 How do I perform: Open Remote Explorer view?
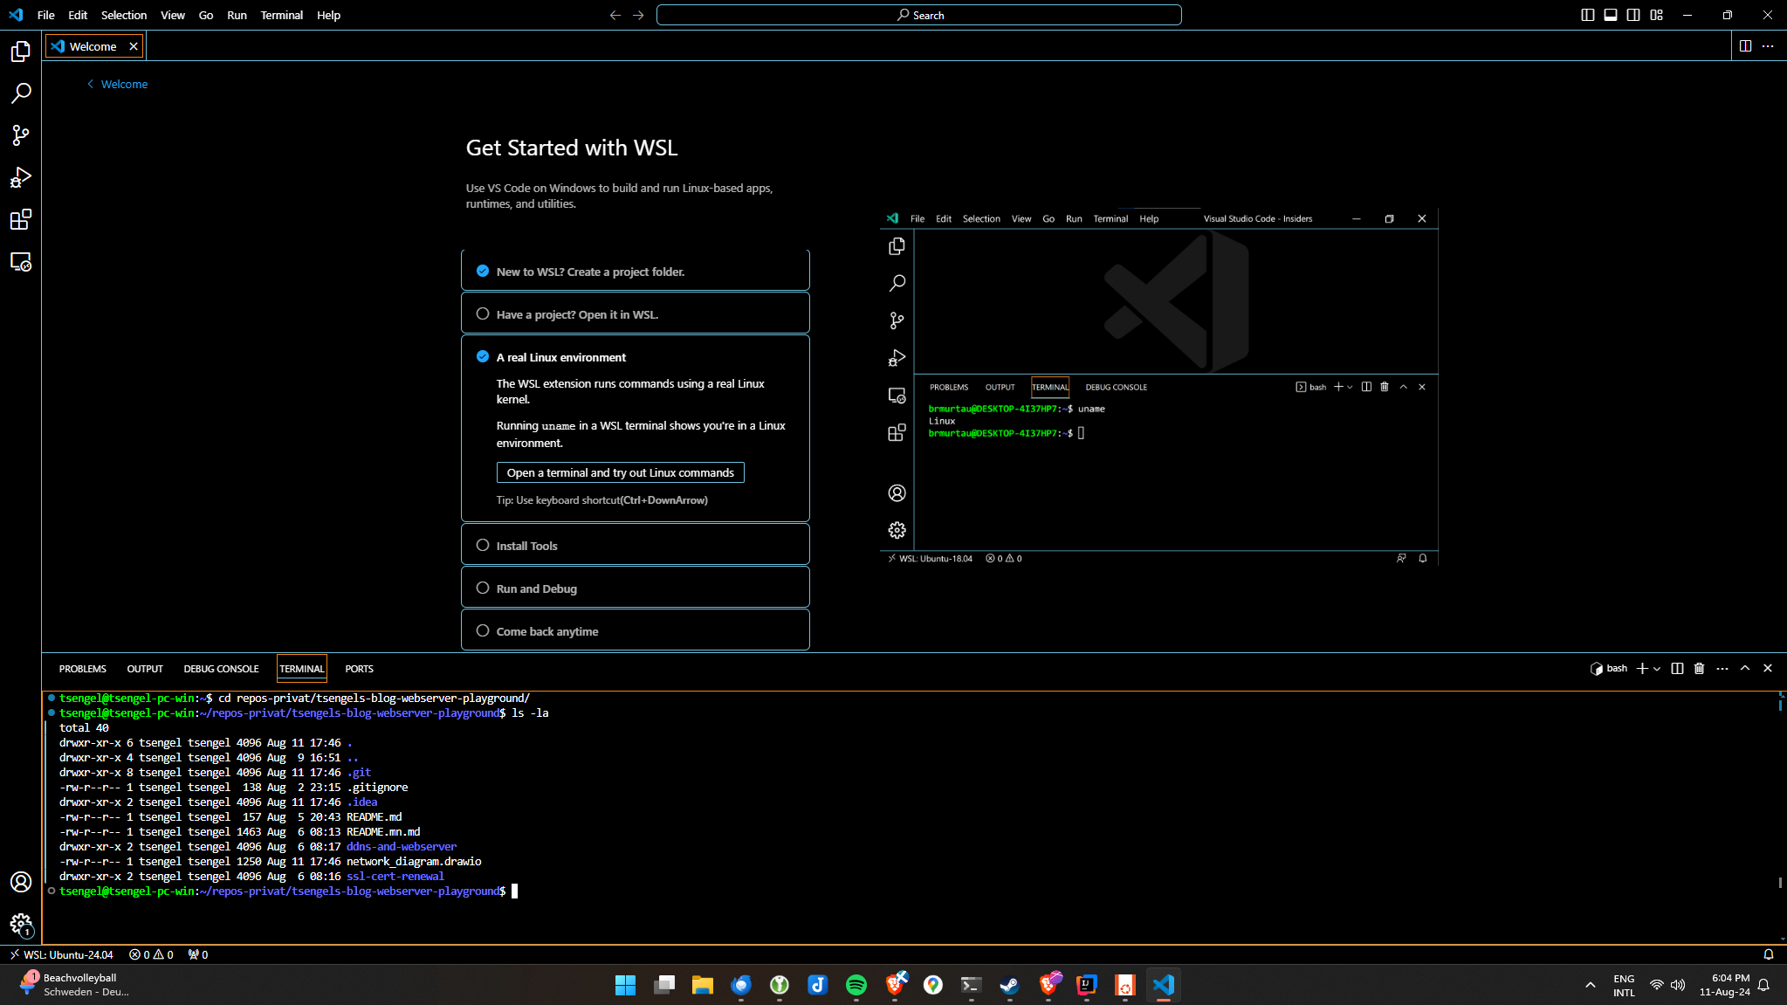[x=21, y=262]
